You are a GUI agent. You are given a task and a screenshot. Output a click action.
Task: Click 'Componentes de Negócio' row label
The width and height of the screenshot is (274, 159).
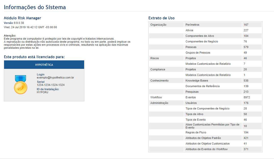202,41
